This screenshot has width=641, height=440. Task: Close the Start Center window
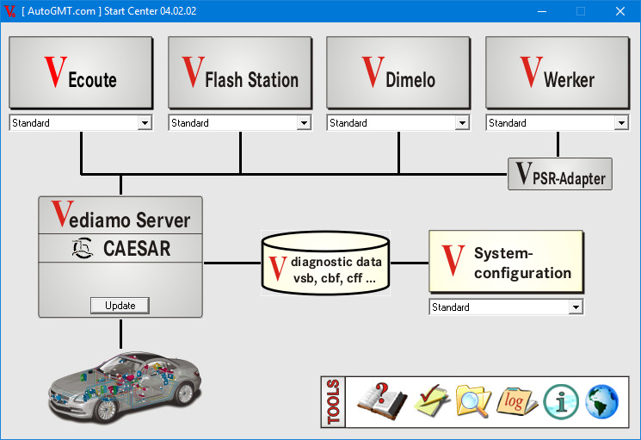[620, 11]
